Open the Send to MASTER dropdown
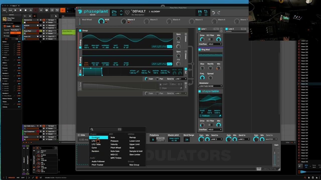This screenshot has width=321, height=180. click(x=271, y=139)
